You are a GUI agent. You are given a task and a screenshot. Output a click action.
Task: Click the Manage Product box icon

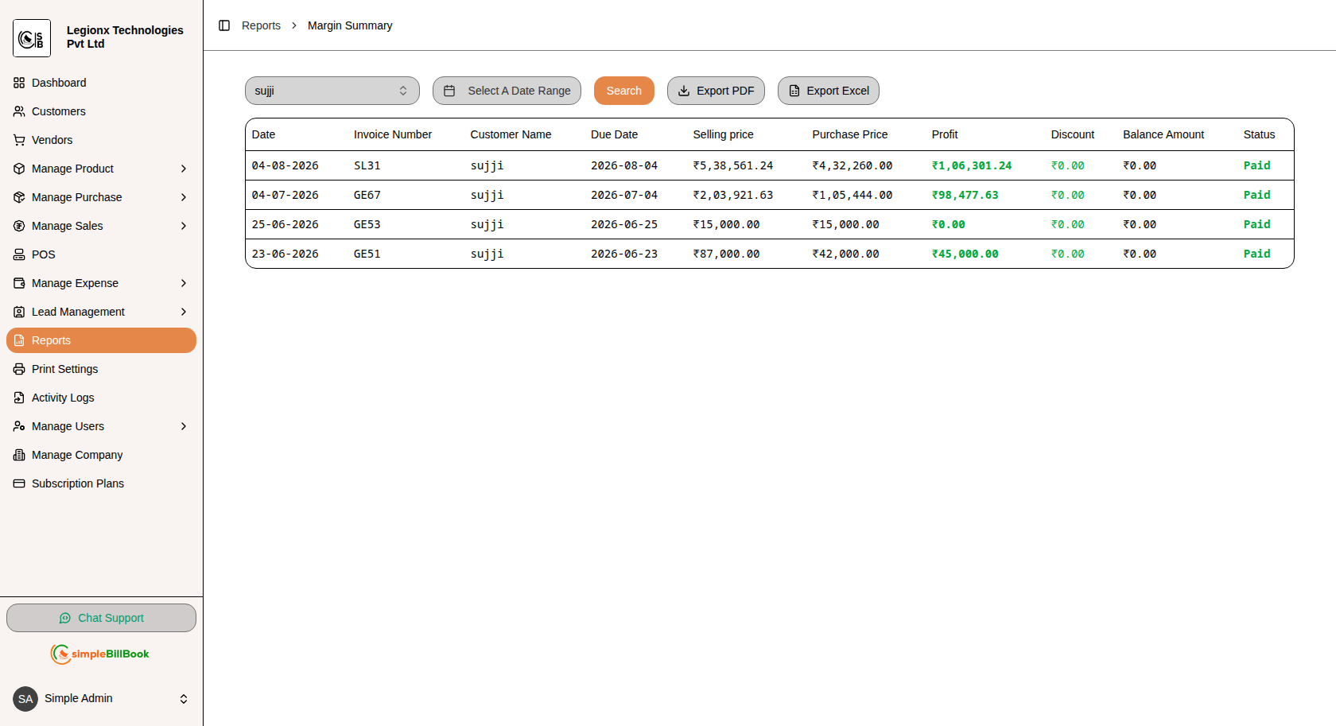(19, 169)
